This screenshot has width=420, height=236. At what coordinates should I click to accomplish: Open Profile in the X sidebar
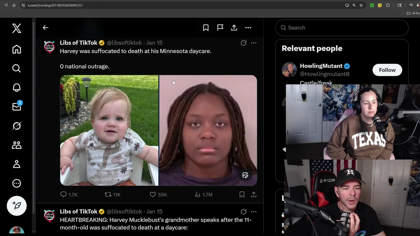coord(17,164)
